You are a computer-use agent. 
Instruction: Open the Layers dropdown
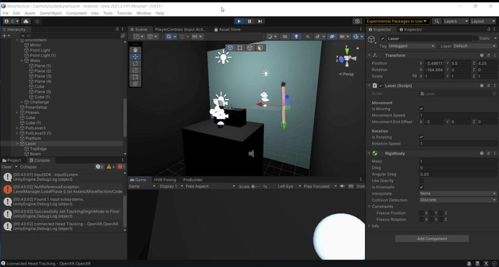[455, 21]
